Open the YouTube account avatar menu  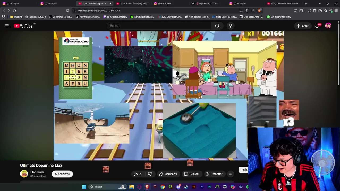coord(328,26)
